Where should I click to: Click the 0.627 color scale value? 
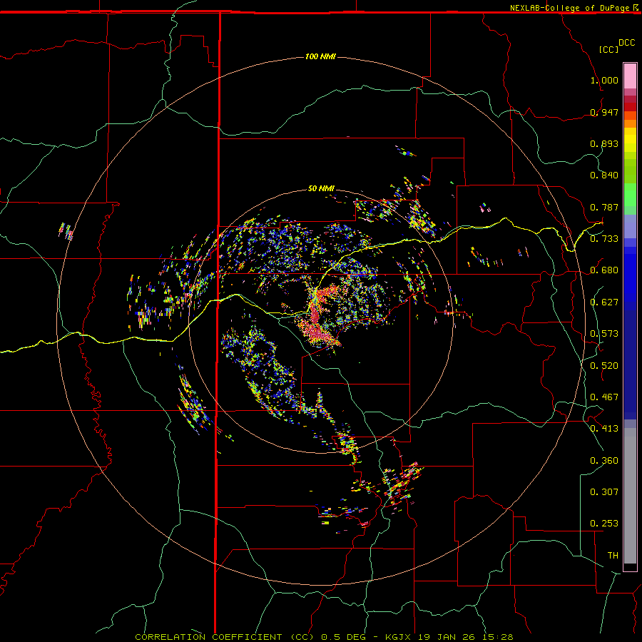pyautogui.click(x=604, y=302)
